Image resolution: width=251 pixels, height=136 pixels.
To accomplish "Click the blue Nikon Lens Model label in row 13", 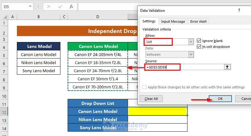I will click(98, 120).
